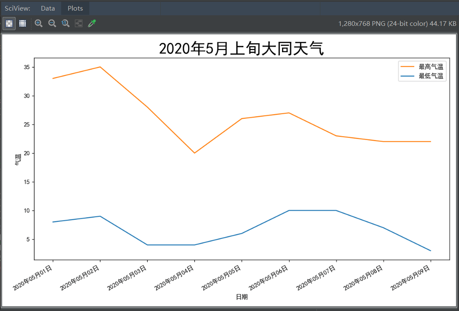Click the y-axis tick value 20

27,153
